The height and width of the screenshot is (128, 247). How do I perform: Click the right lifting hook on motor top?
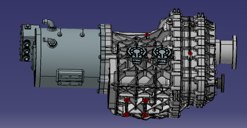coord(82,33)
